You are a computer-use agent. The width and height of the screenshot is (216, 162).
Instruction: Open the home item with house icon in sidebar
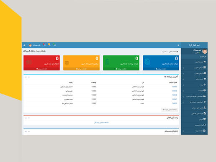(194, 62)
